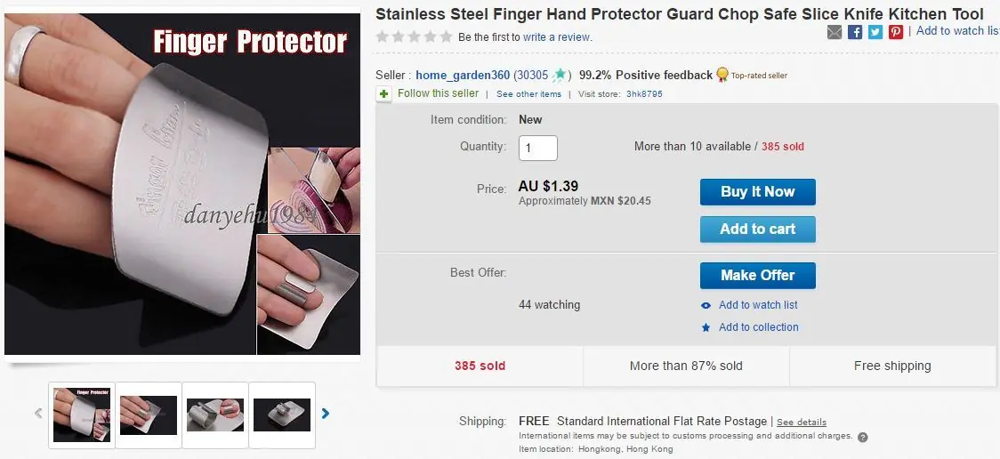Share on Facebook icon
This screenshot has width=1000, height=459.
click(x=855, y=32)
